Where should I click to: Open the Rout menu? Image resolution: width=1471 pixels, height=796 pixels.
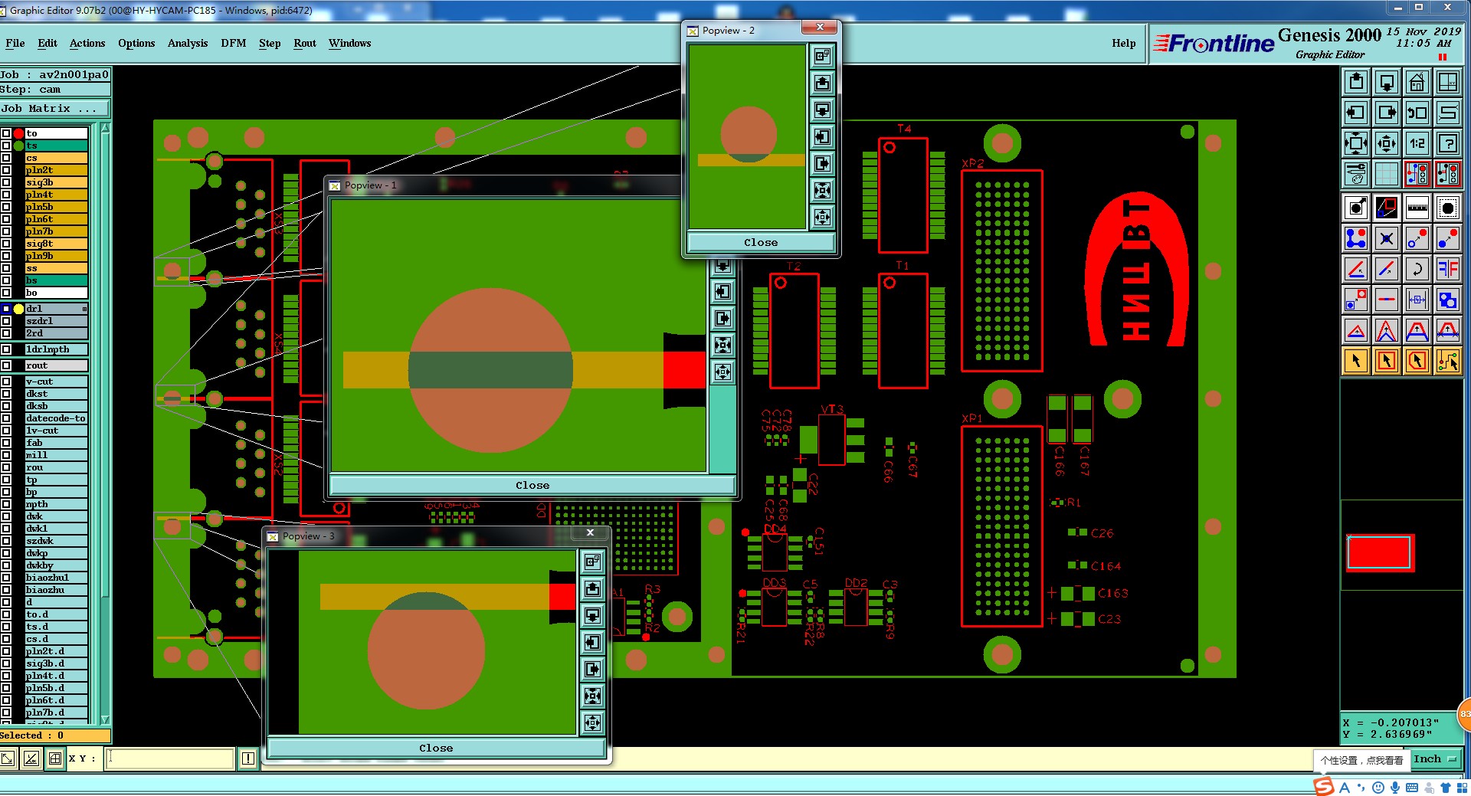(x=305, y=44)
